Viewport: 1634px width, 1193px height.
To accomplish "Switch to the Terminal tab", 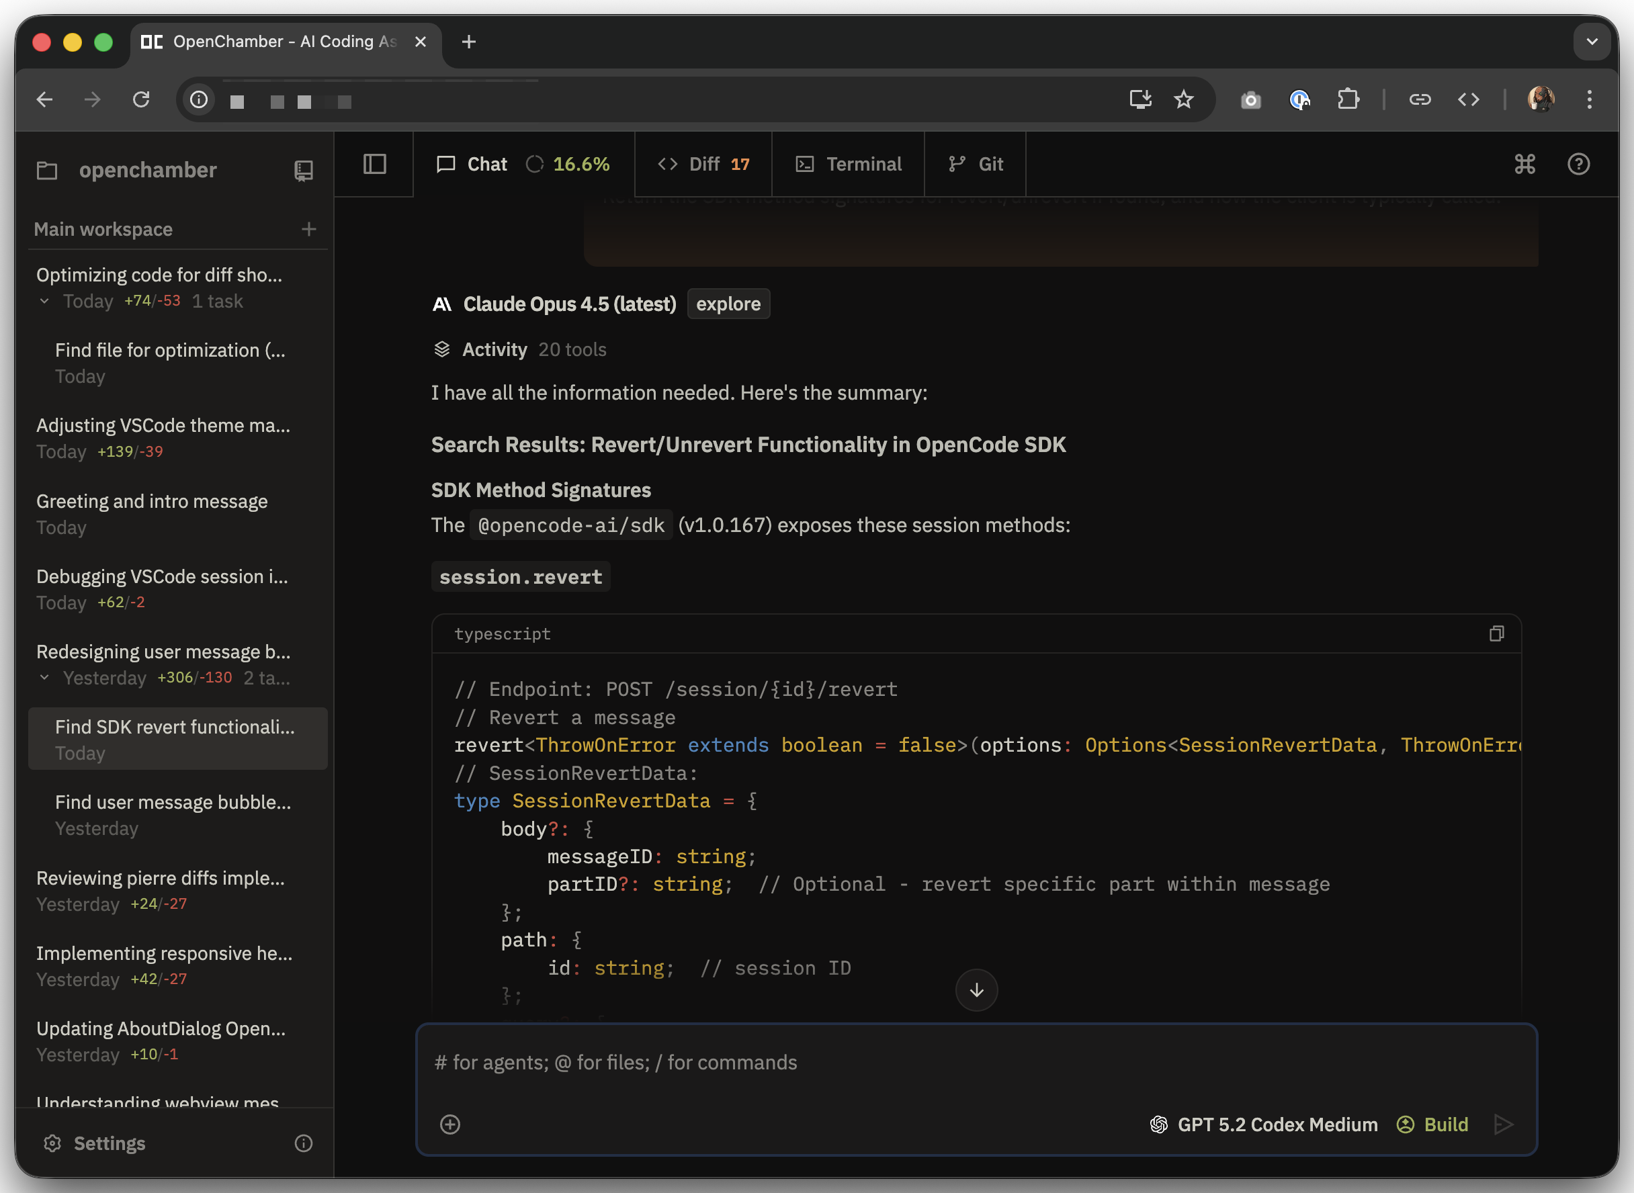I will 849,164.
